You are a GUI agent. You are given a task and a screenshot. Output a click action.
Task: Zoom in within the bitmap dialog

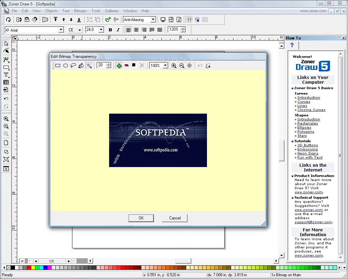[x=174, y=66]
